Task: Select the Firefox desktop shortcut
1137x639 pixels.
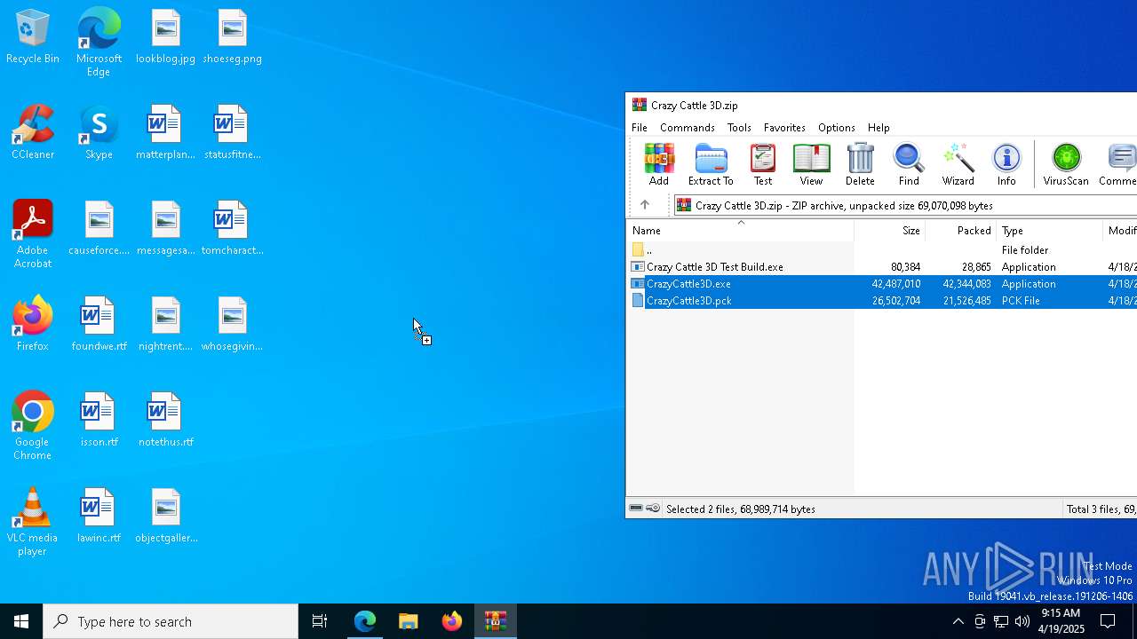Action: pos(33,324)
